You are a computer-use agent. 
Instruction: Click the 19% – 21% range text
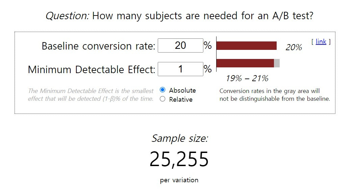tap(247, 78)
